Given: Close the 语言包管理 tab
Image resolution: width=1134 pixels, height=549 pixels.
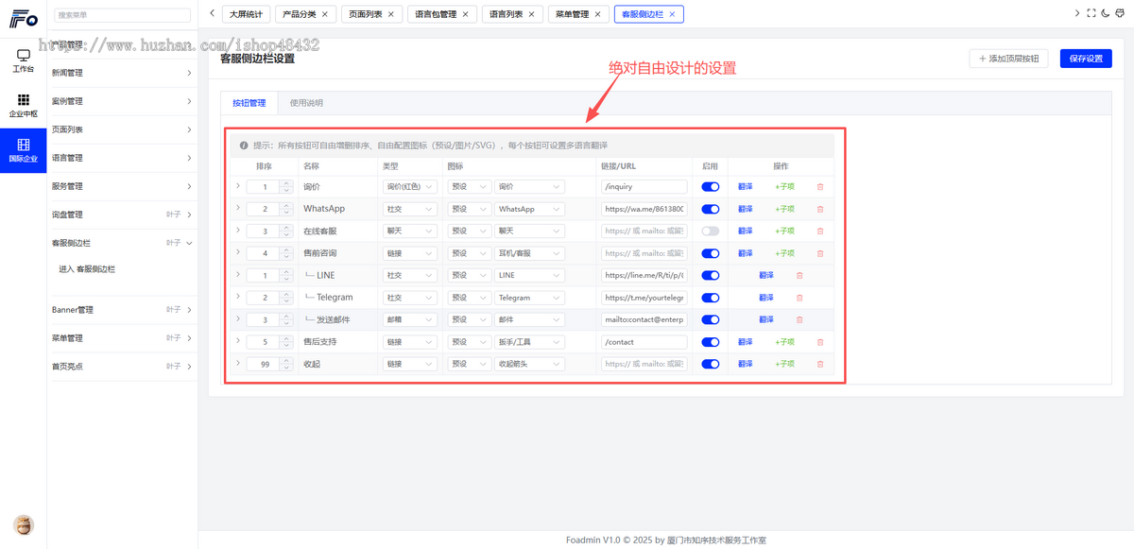Looking at the screenshot, I should pyautogui.click(x=465, y=14).
